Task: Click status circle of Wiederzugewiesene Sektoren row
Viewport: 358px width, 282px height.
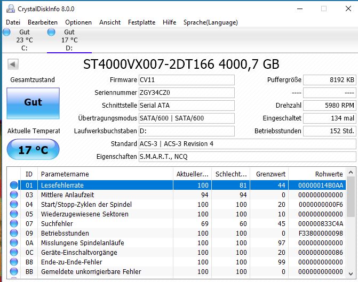Action: point(14,214)
